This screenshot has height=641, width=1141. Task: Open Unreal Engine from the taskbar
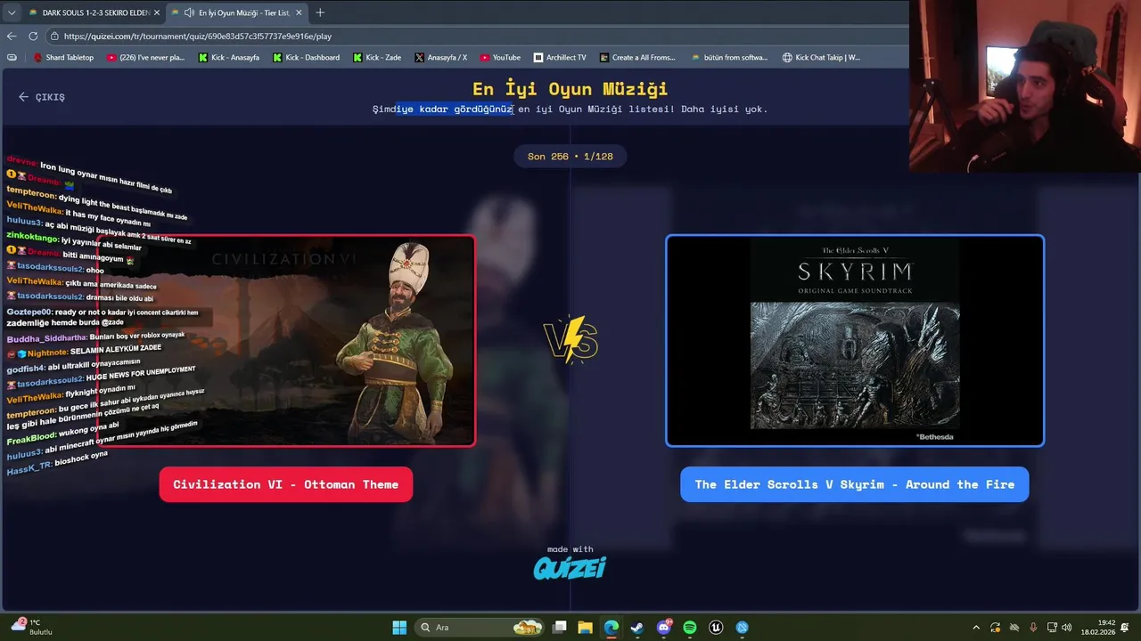click(716, 627)
